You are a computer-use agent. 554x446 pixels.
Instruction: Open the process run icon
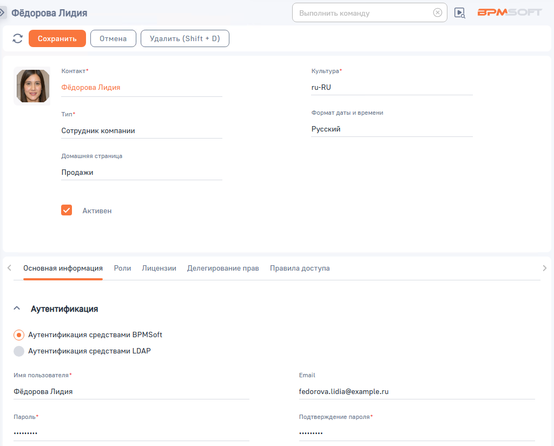click(460, 13)
